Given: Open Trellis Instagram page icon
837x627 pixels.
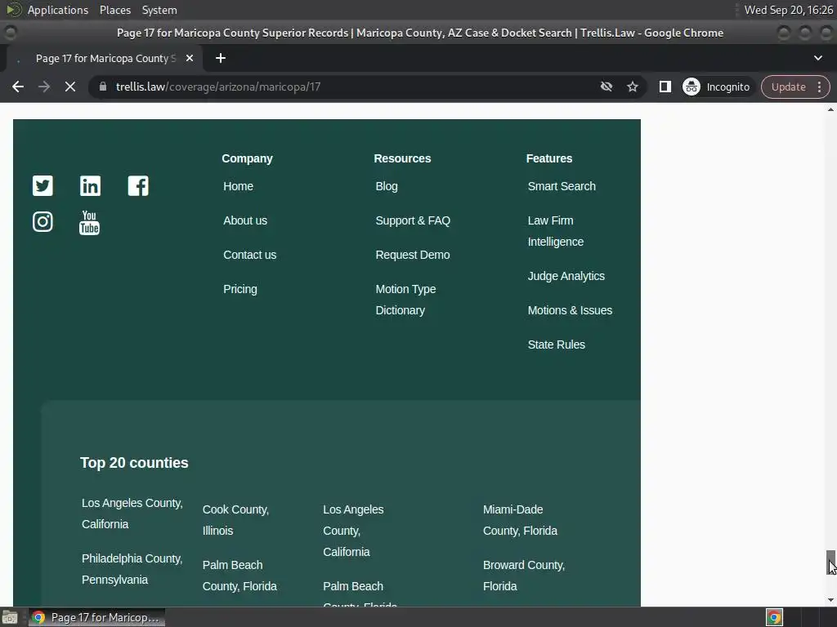Looking at the screenshot, I should (43, 222).
